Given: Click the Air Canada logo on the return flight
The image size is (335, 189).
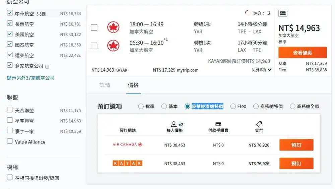Looking at the screenshot, I should [113, 46].
